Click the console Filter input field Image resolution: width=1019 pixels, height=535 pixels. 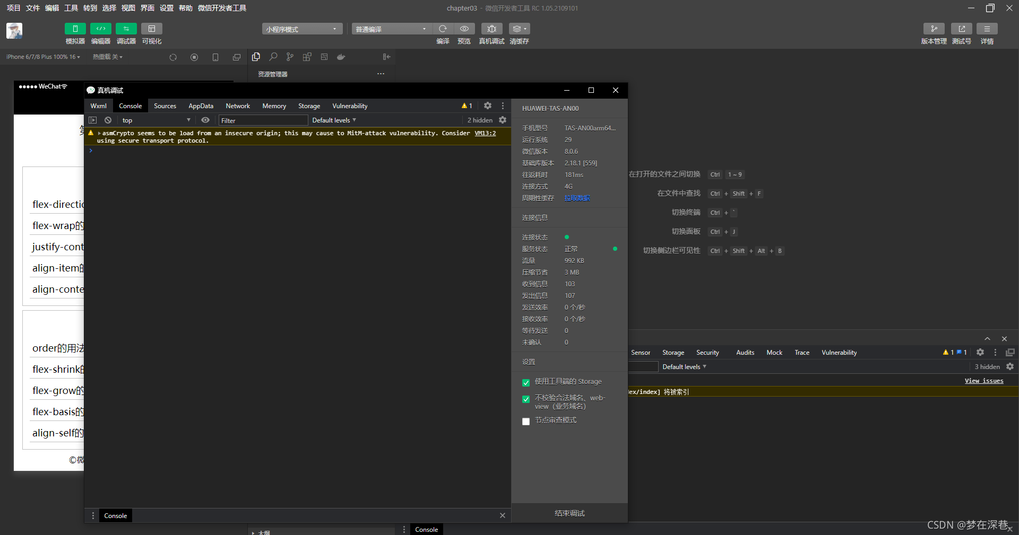263,120
